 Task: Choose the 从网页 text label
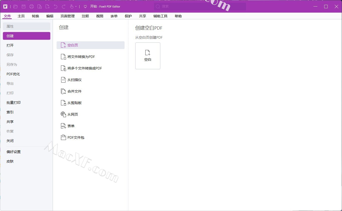[x=73, y=114]
